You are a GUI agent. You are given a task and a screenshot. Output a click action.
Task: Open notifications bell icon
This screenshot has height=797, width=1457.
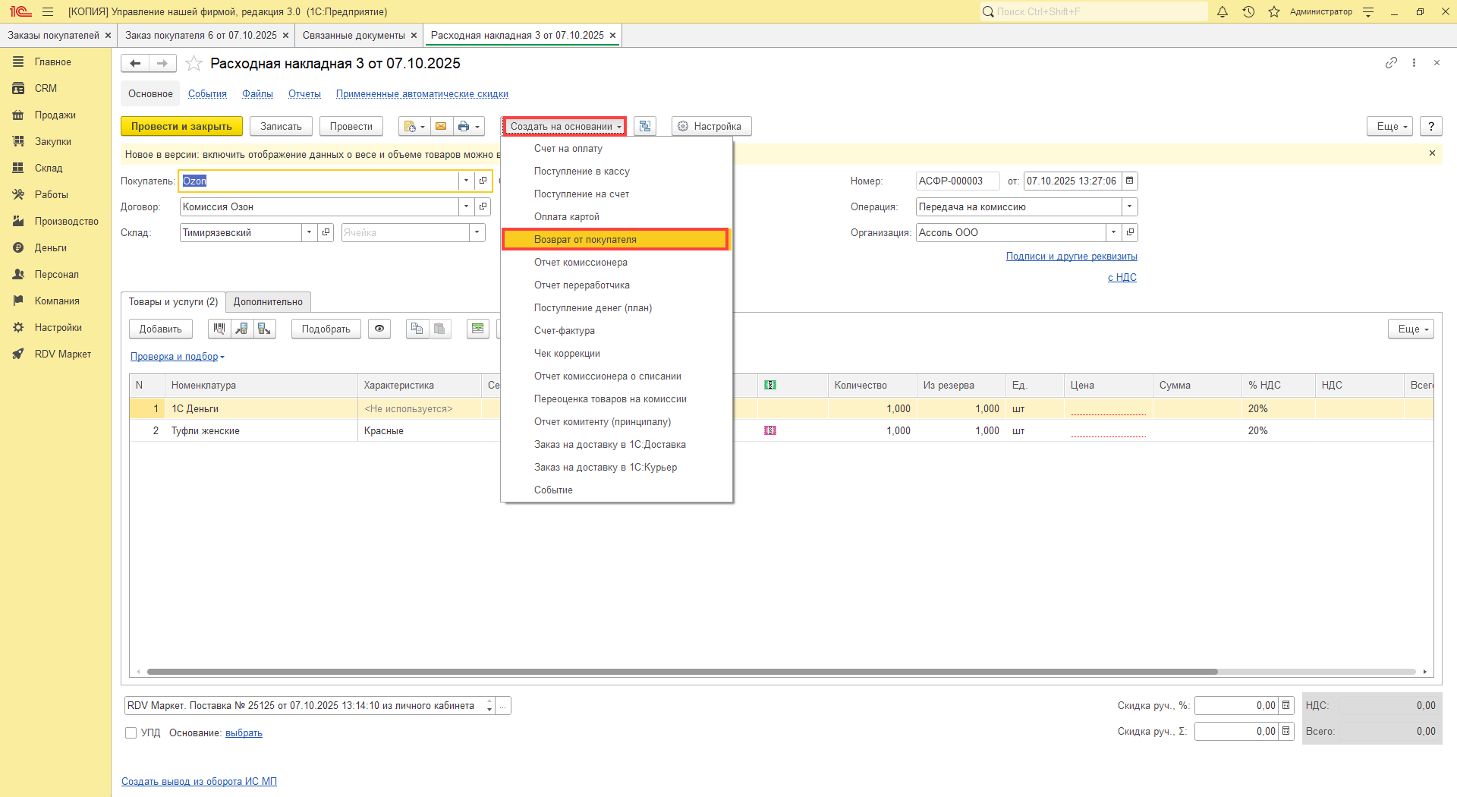1223,12
